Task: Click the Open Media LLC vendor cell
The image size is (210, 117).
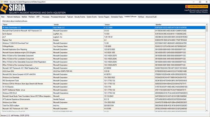Action: click(x=78, y=28)
